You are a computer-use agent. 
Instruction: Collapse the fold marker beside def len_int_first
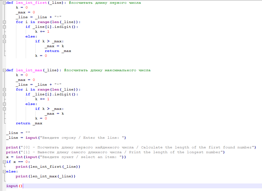coord(4,3)
